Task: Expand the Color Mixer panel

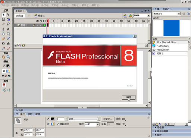Action: [x=156, y=128]
